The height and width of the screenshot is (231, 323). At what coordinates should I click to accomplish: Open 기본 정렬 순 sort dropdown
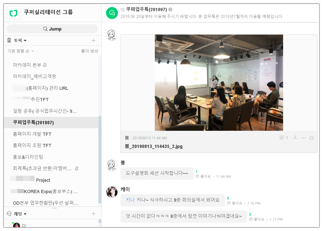[x=21, y=51]
